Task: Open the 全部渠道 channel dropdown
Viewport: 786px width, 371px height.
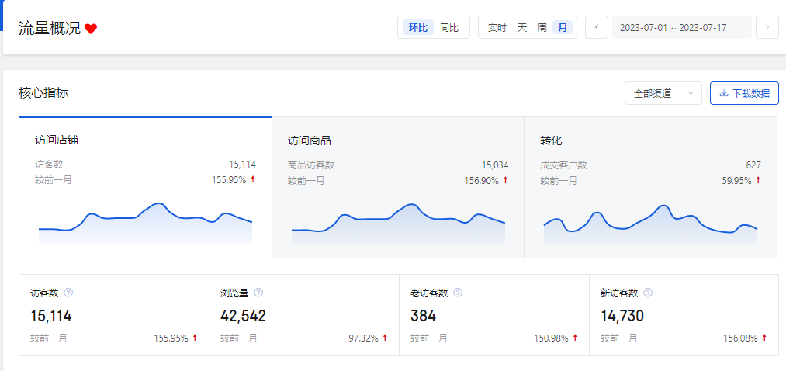Action: 663,93
